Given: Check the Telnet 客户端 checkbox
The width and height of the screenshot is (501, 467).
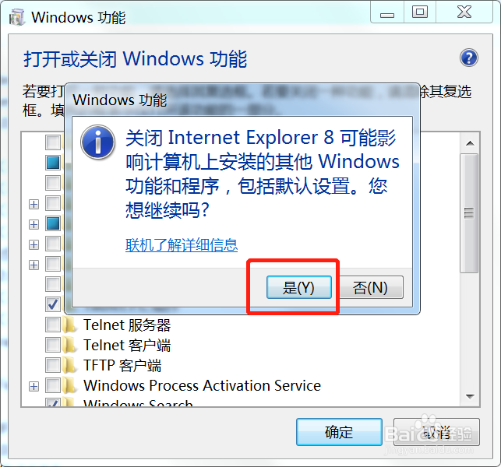Looking at the screenshot, I should tap(53, 345).
